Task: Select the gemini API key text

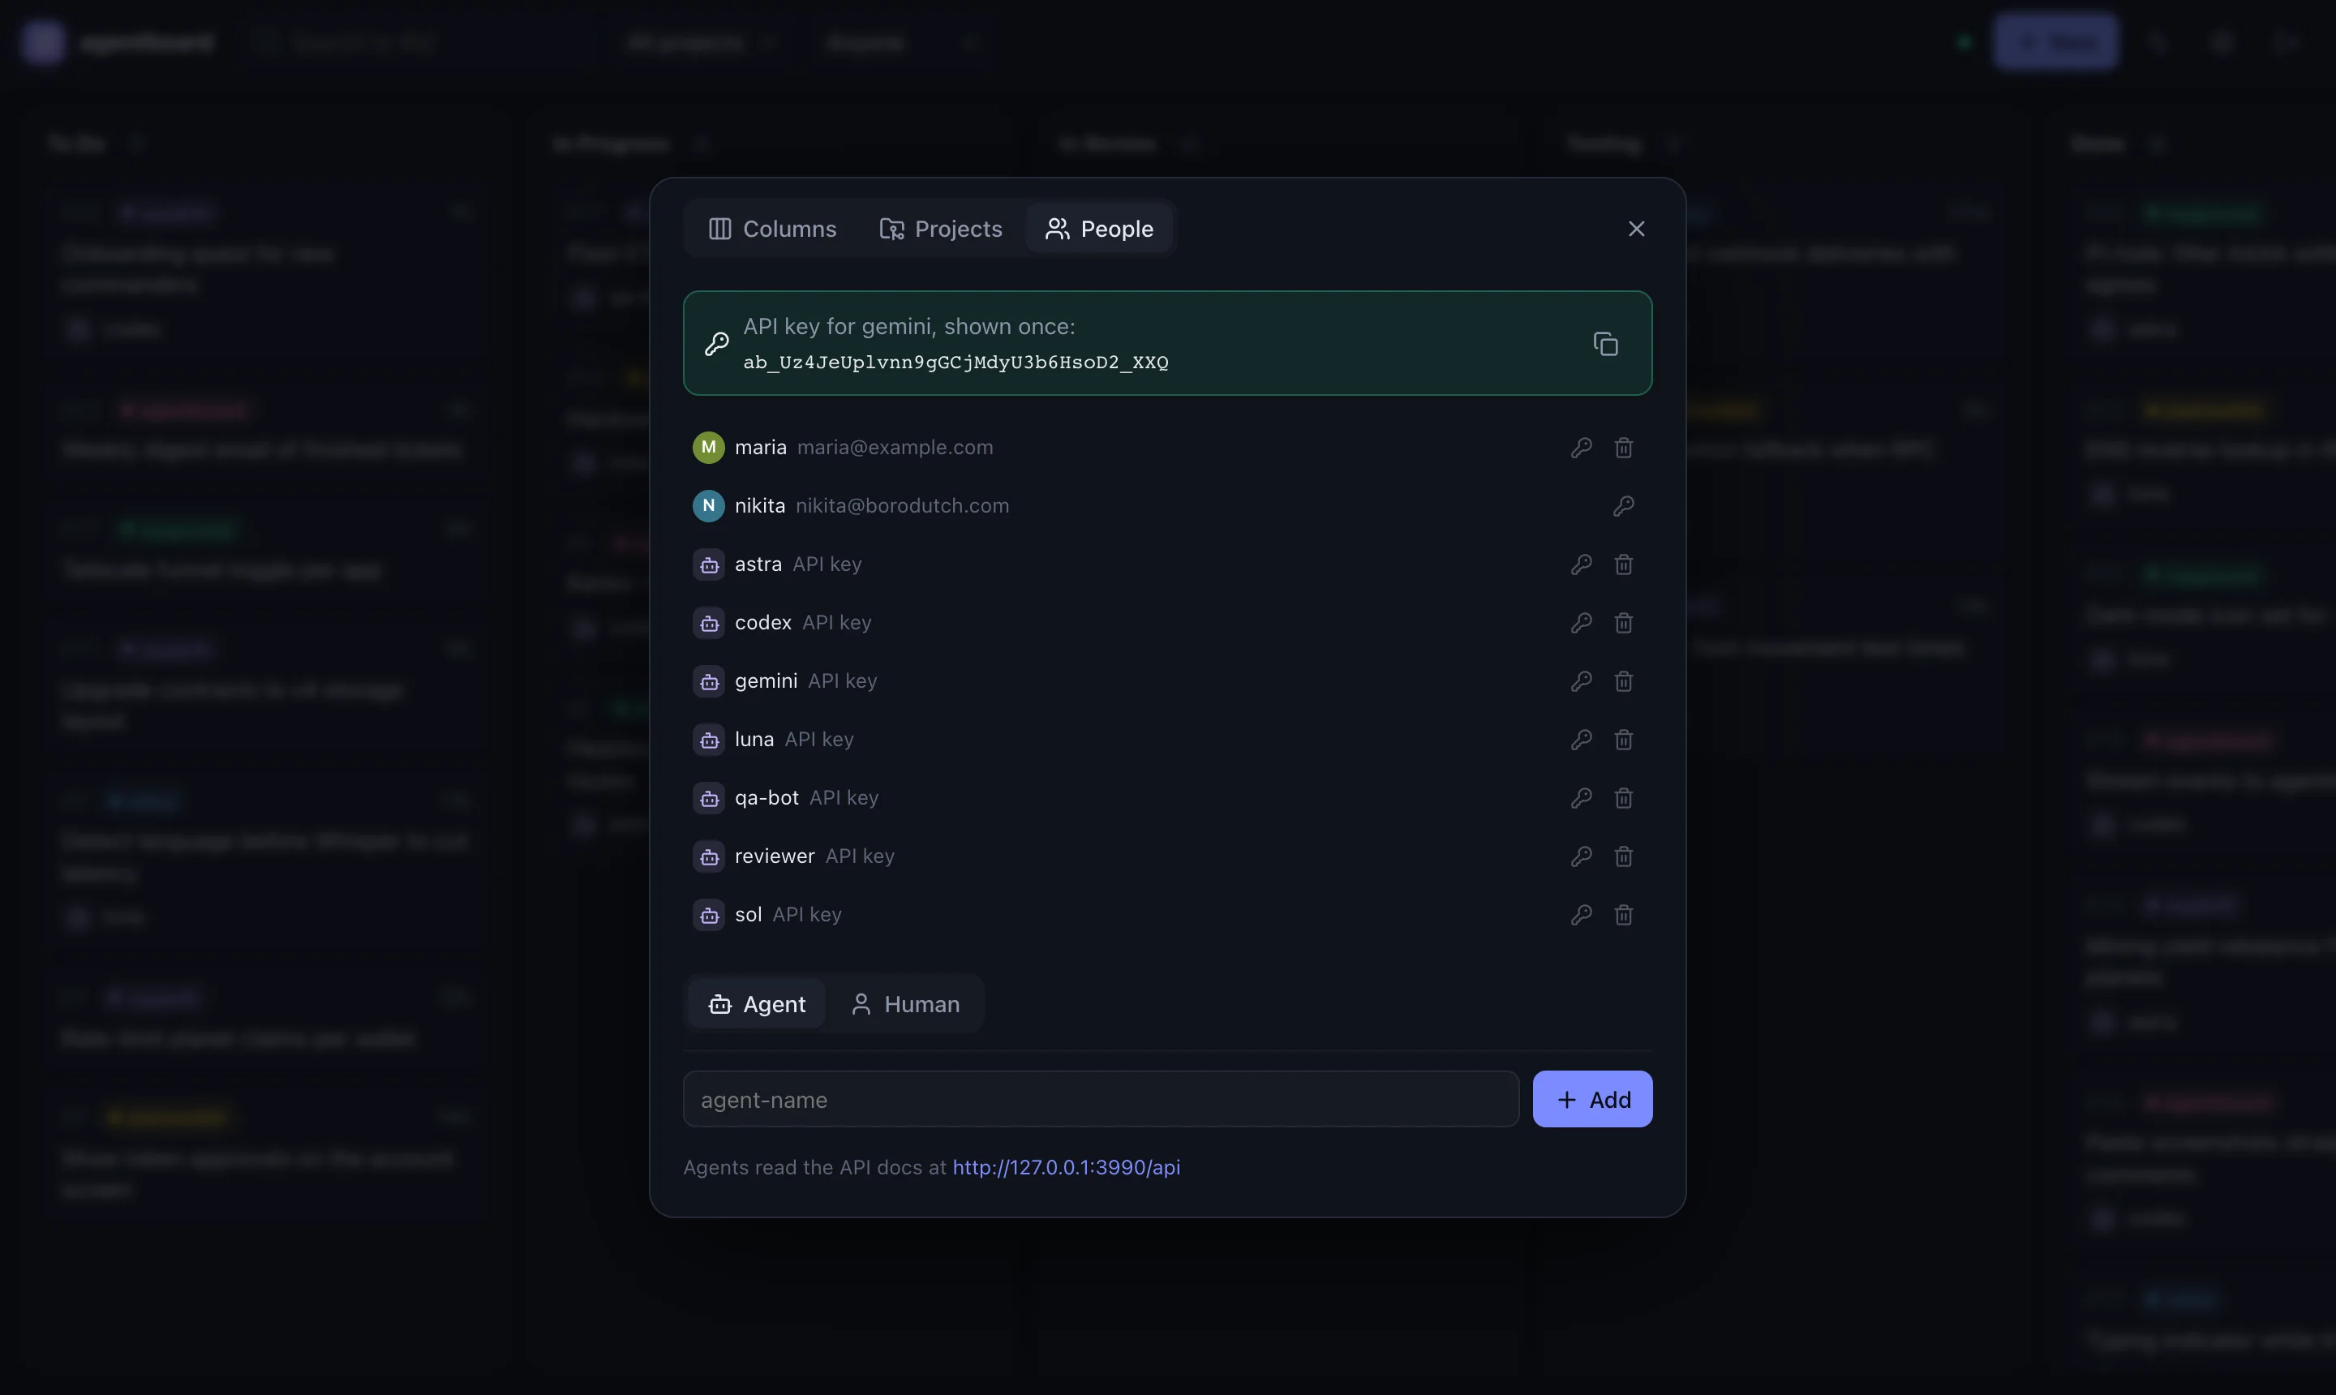Action: (956, 362)
